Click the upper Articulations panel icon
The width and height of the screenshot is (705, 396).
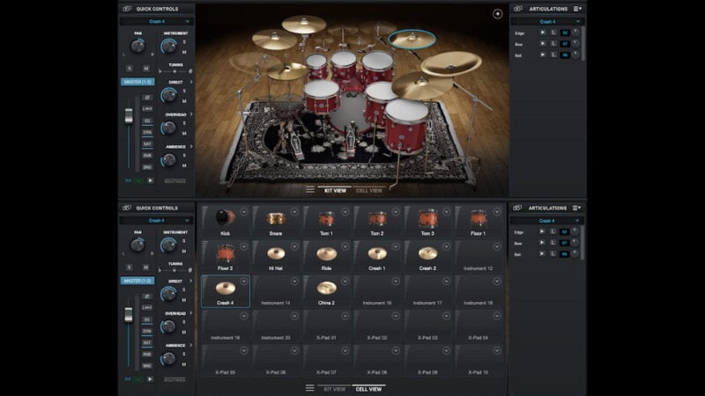518,9
